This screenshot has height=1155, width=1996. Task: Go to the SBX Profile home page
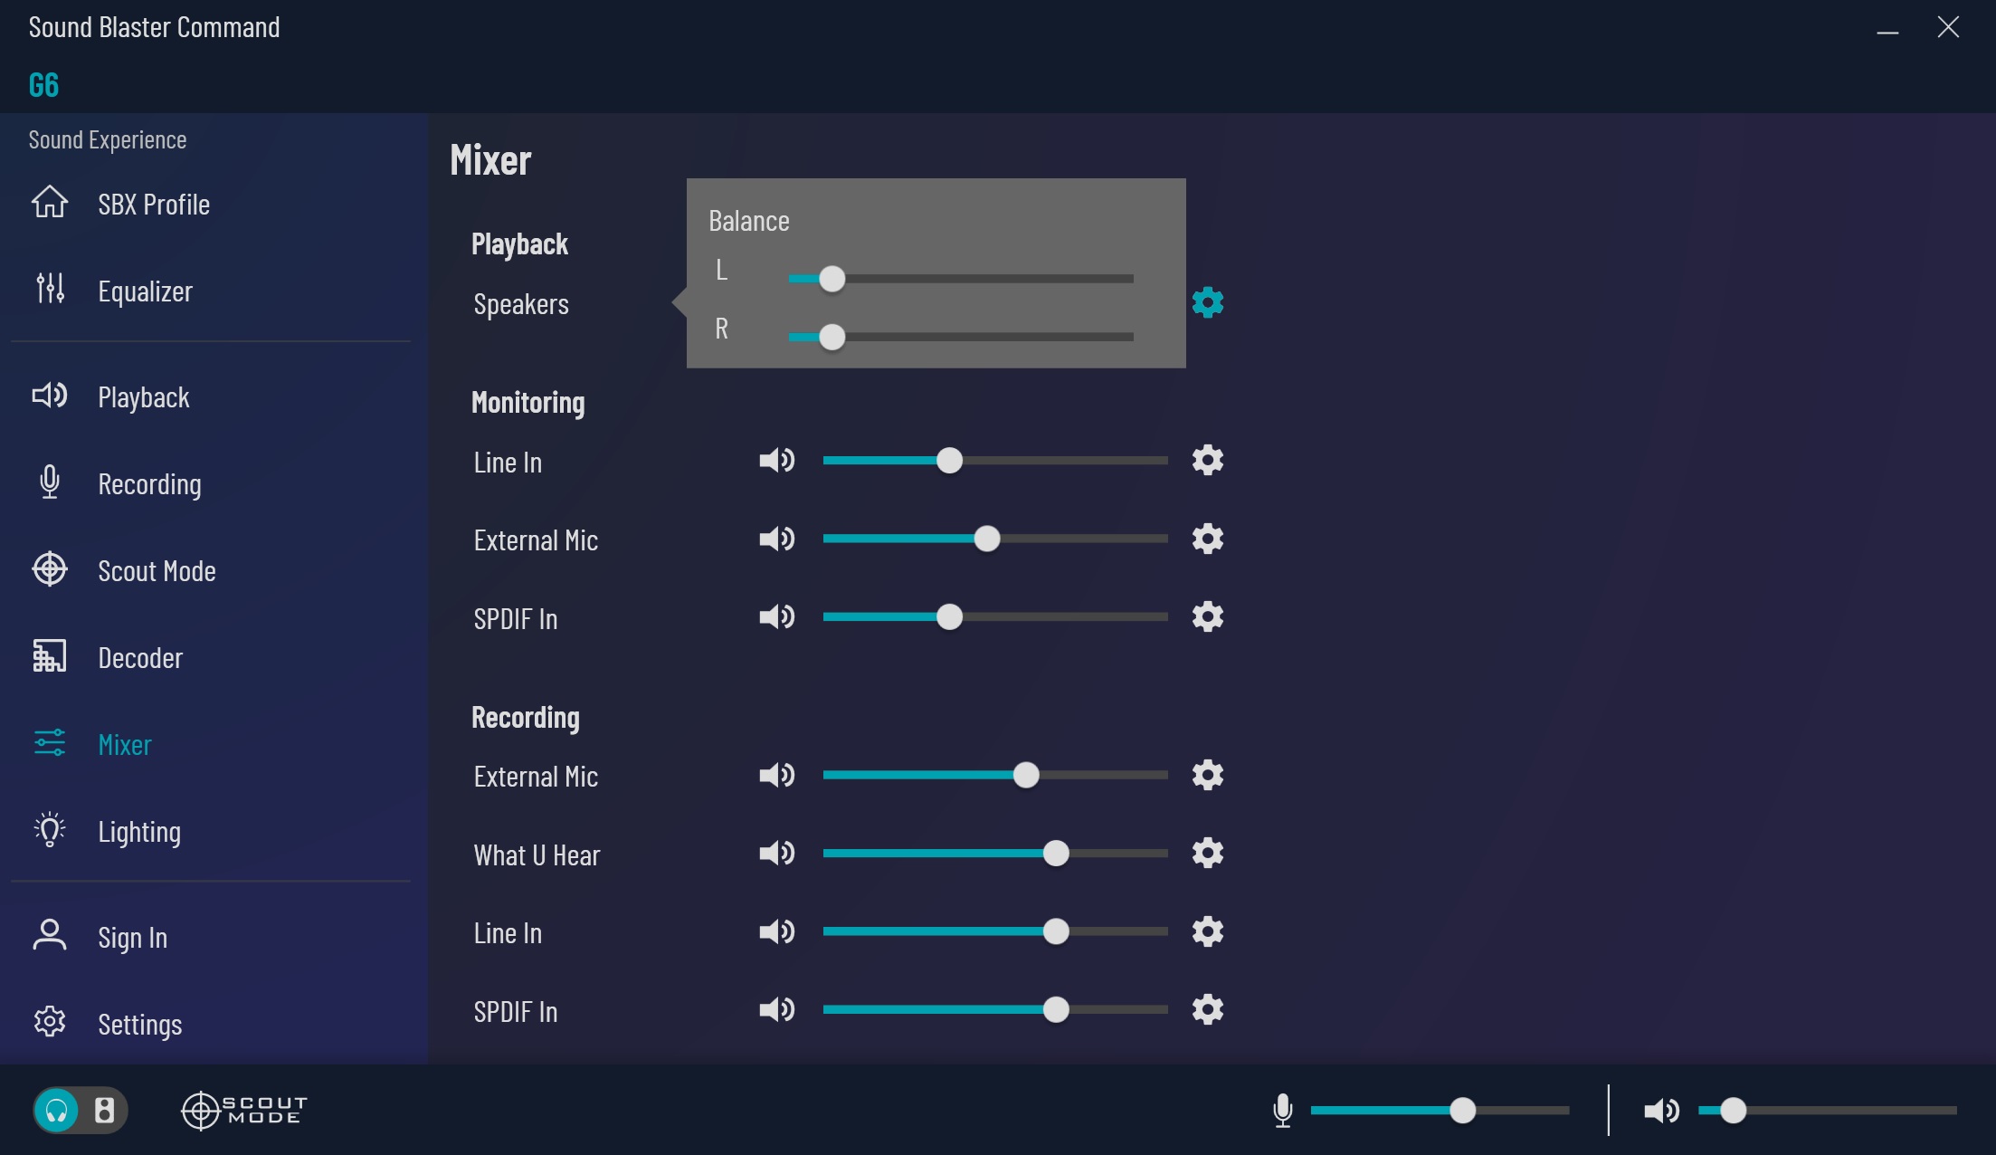coord(153,205)
